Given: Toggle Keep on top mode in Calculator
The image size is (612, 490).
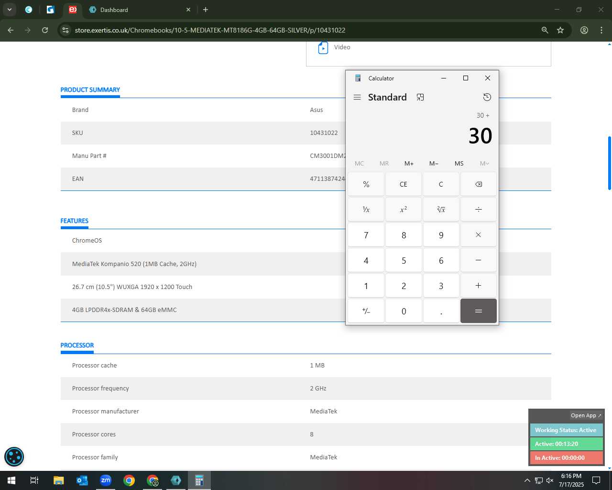Looking at the screenshot, I should [420, 97].
